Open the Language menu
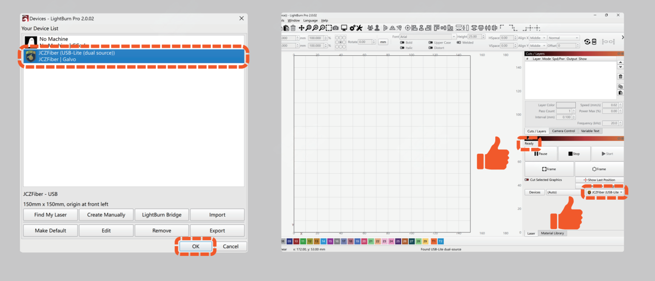The width and height of the screenshot is (655, 281). pos(310,20)
